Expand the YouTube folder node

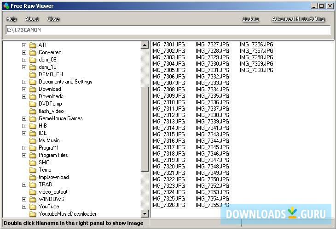[x=24, y=207]
